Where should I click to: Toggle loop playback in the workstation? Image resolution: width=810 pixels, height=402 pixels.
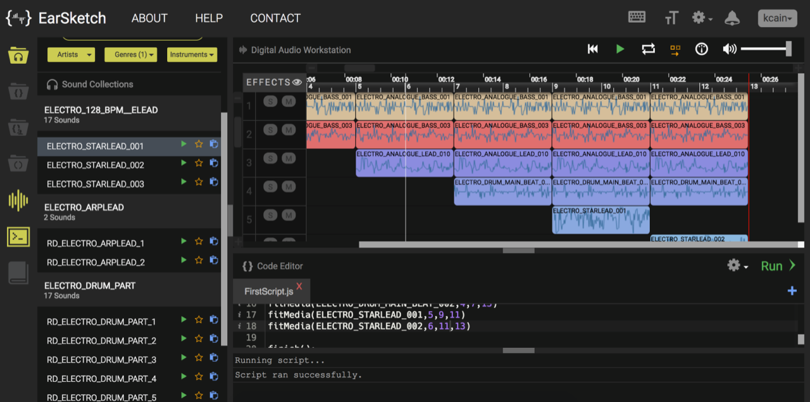coord(648,49)
